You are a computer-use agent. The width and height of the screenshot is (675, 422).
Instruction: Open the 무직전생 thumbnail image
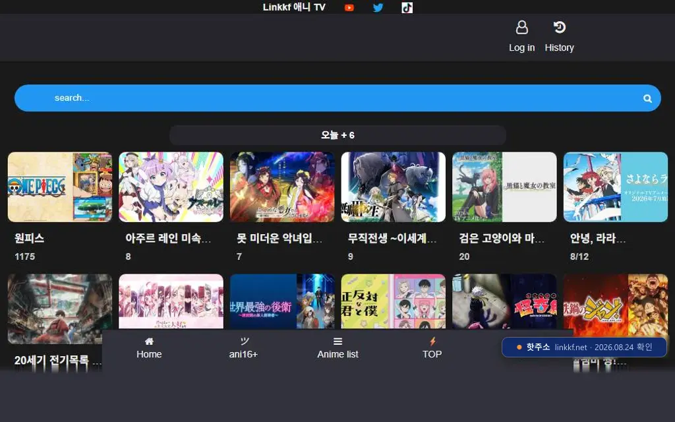pos(393,187)
